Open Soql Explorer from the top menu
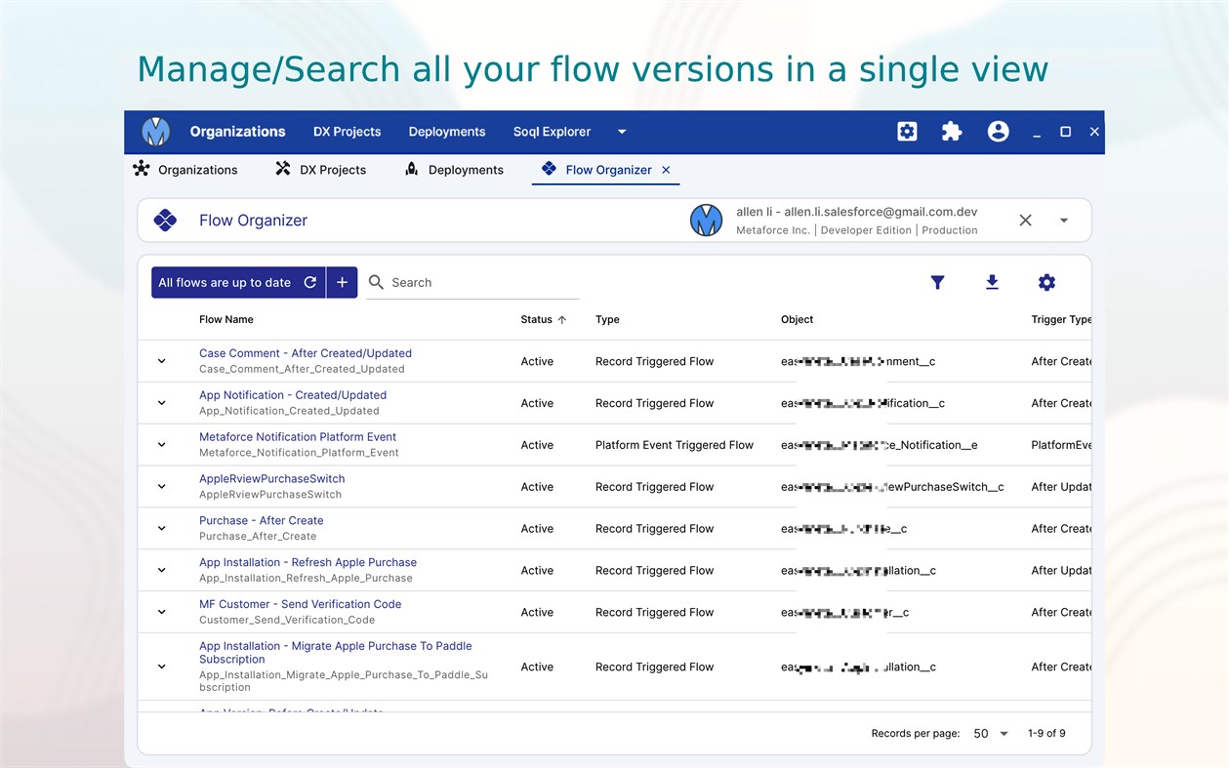1229x768 pixels. 552,132
